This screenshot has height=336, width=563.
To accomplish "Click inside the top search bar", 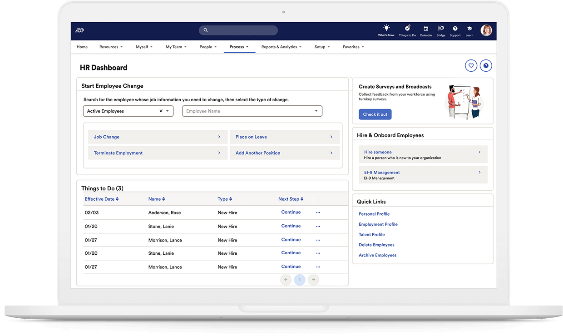I will (x=238, y=30).
